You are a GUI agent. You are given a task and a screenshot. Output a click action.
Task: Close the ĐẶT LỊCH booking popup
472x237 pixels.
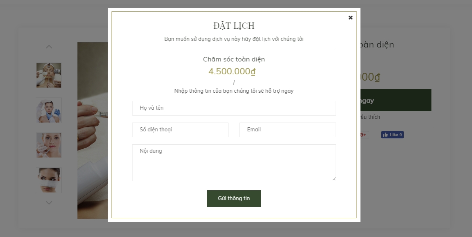tap(350, 18)
